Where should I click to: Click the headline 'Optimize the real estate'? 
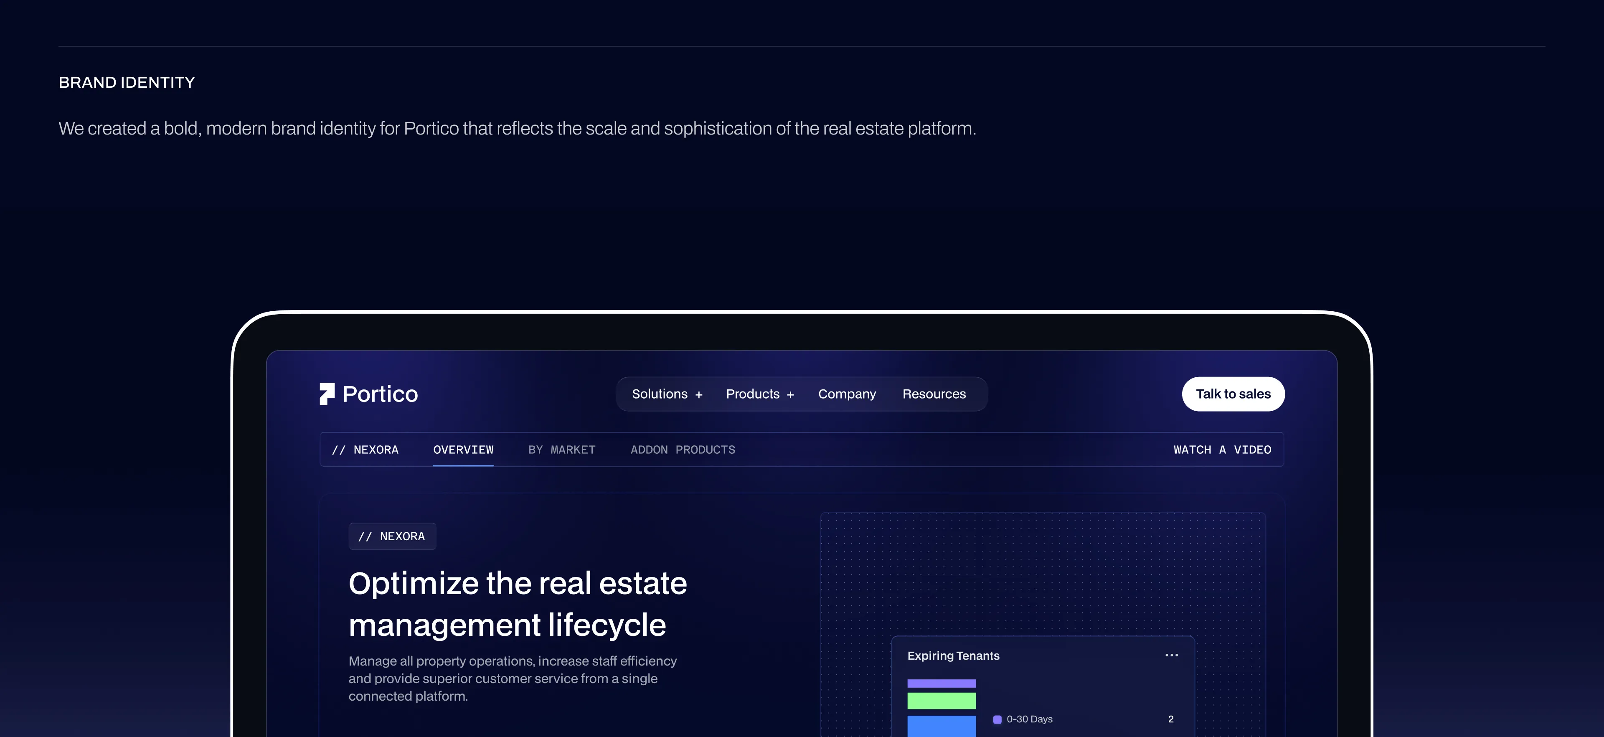point(518,584)
